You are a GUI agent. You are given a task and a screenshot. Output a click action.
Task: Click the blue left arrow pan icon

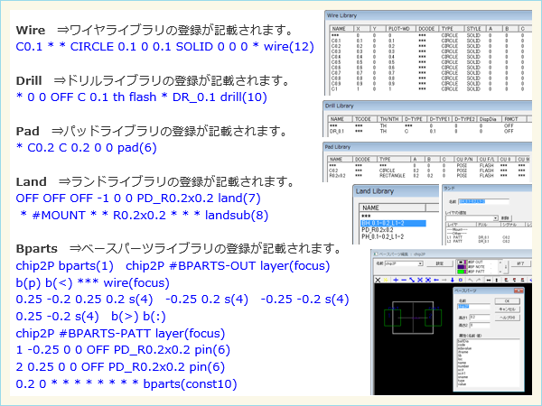pyautogui.click(x=436, y=280)
